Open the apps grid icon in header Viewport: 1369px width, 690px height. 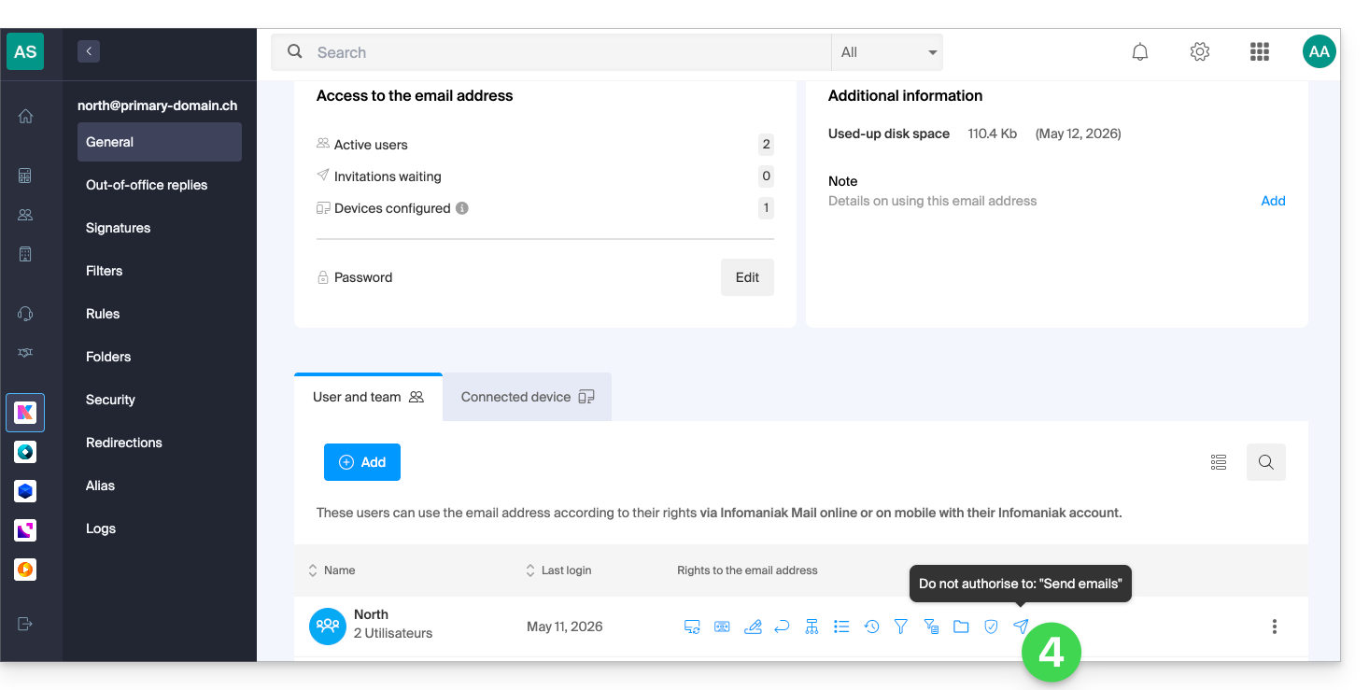click(1260, 52)
